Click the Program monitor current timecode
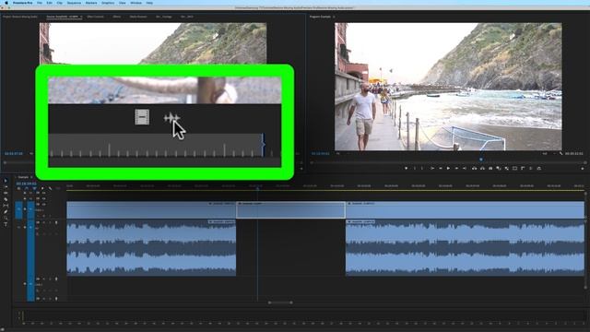This screenshot has height=332, width=590. coord(320,154)
